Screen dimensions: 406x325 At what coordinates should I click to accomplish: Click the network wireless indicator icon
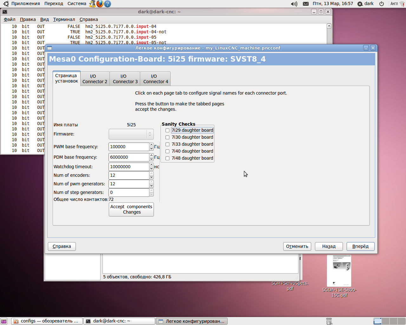[402, 4]
